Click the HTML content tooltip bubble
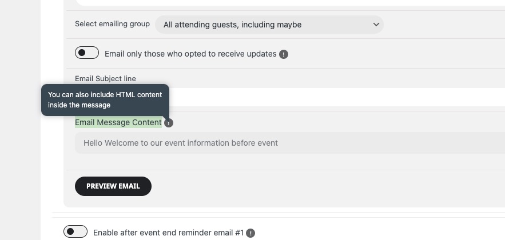Viewport: 505px width, 240px height. click(x=105, y=100)
